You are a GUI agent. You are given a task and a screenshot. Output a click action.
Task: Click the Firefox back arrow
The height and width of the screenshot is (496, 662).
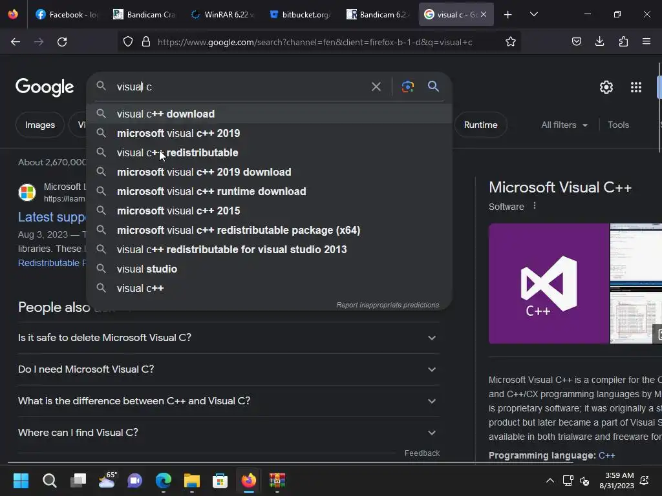pyautogui.click(x=16, y=42)
